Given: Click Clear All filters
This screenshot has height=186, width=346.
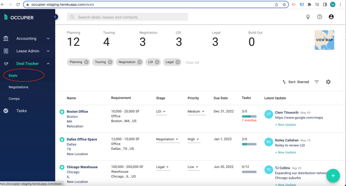Looking at the screenshot, I should point(192,62).
